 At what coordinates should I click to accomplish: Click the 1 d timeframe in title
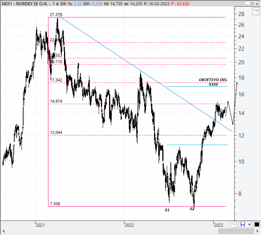[55, 4]
